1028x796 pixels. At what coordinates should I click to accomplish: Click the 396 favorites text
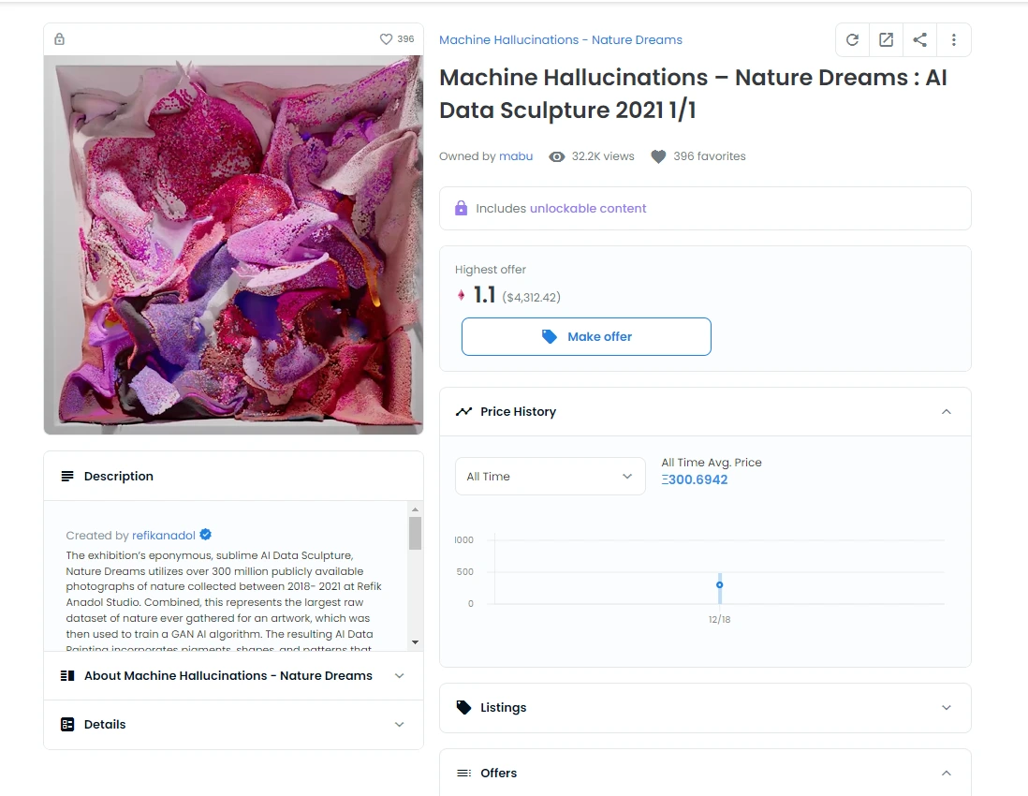pyautogui.click(x=710, y=156)
